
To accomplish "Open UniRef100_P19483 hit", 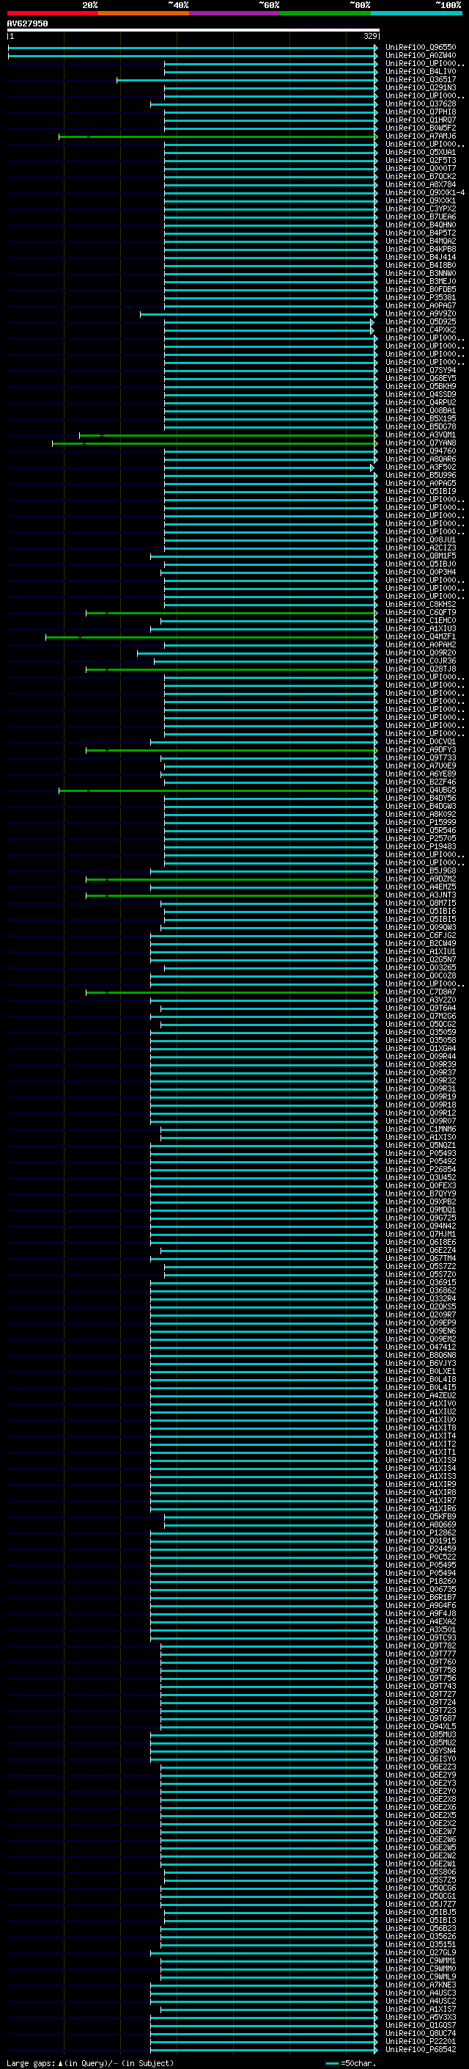I will (x=421, y=846).
